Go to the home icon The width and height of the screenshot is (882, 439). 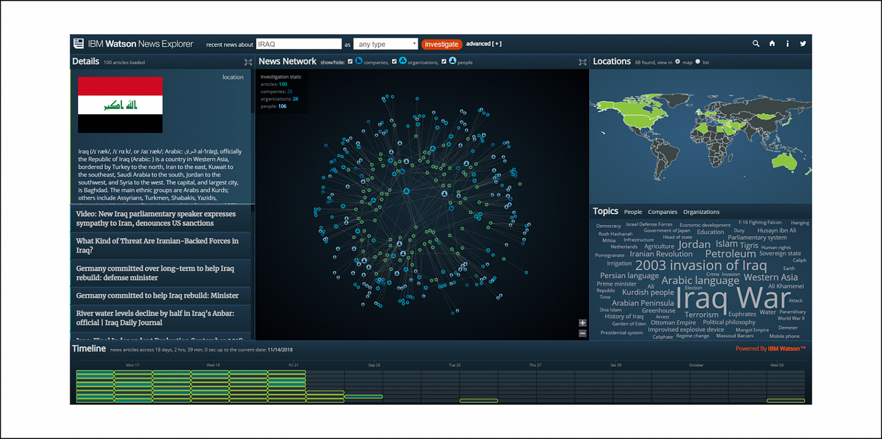(x=772, y=43)
